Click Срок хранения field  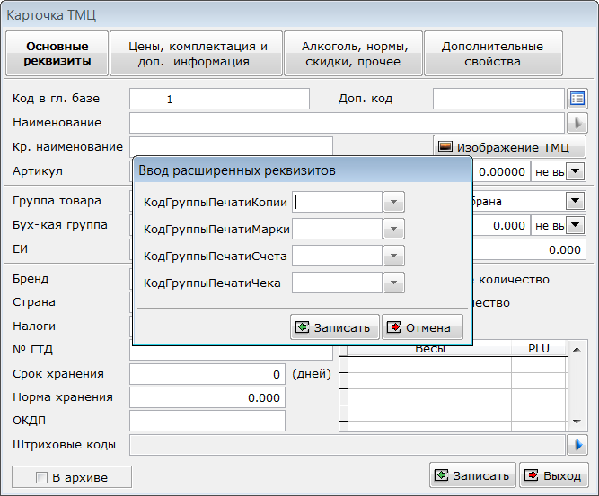[x=207, y=374]
